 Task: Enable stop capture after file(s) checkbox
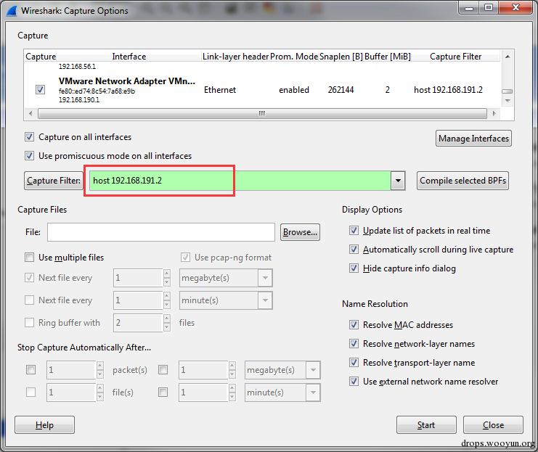point(31,392)
